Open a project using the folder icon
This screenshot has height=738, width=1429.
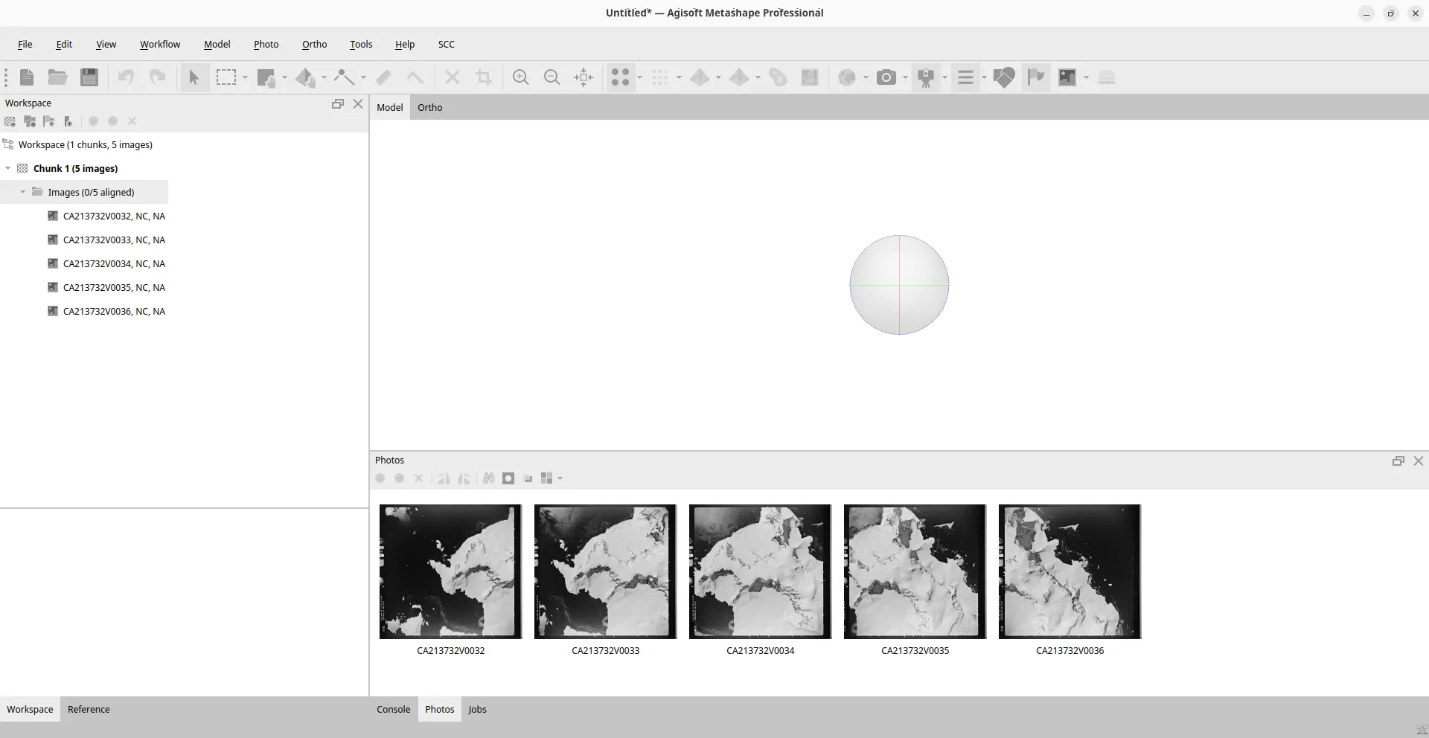point(58,77)
